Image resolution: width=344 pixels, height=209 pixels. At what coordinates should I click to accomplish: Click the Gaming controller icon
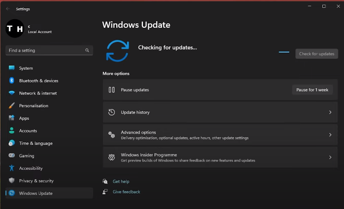[12, 155]
